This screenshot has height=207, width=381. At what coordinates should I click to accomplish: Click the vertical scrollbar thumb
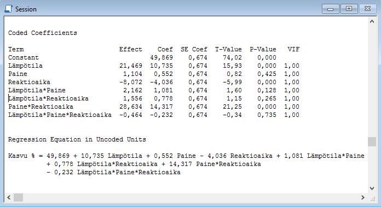coord(372,141)
